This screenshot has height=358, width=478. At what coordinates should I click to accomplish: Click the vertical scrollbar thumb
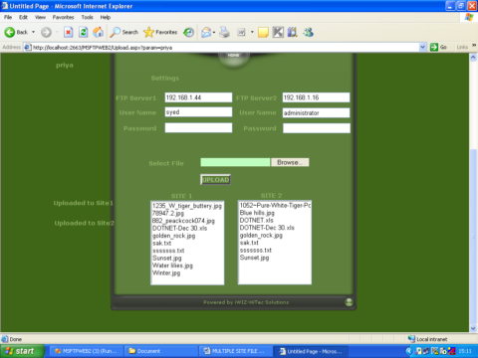click(x=473, y=237)
